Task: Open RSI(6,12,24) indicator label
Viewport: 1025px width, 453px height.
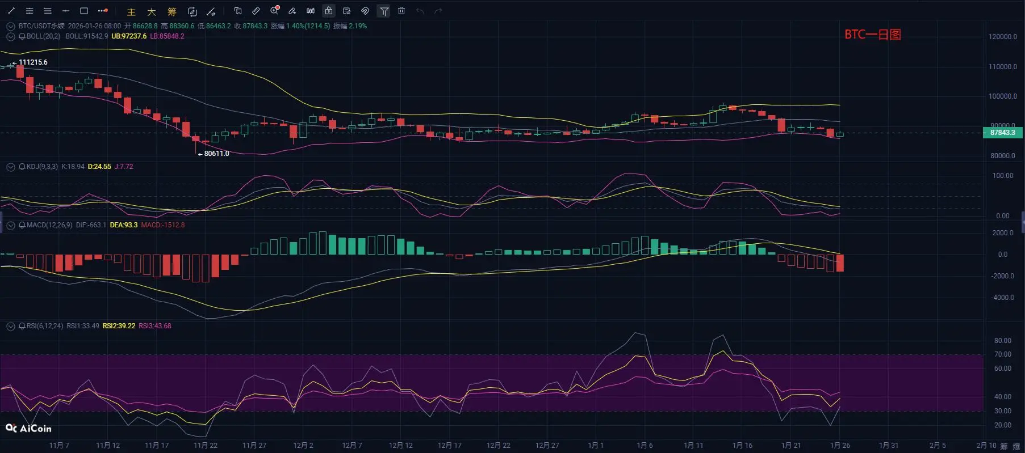Action: tap(45, 326)
